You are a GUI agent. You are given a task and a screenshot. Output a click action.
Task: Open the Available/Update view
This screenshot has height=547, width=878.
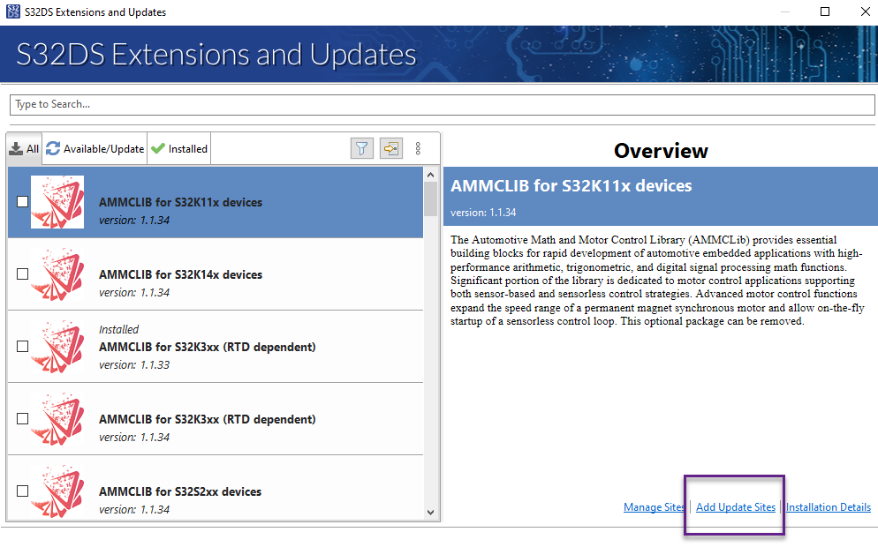click(x=94, y=147)
